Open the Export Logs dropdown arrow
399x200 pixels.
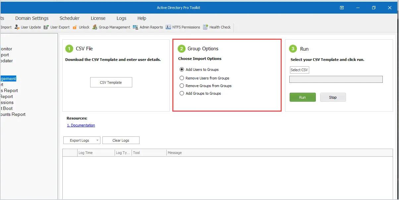pyautogui.click(x=97, y=140)
